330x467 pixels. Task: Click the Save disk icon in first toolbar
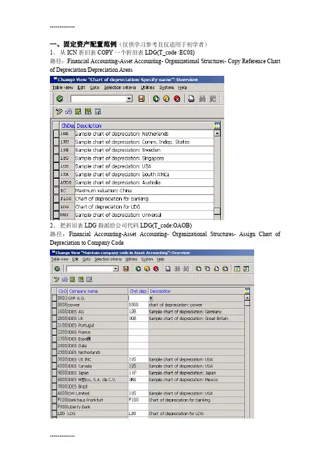click(x=142, y=98)
